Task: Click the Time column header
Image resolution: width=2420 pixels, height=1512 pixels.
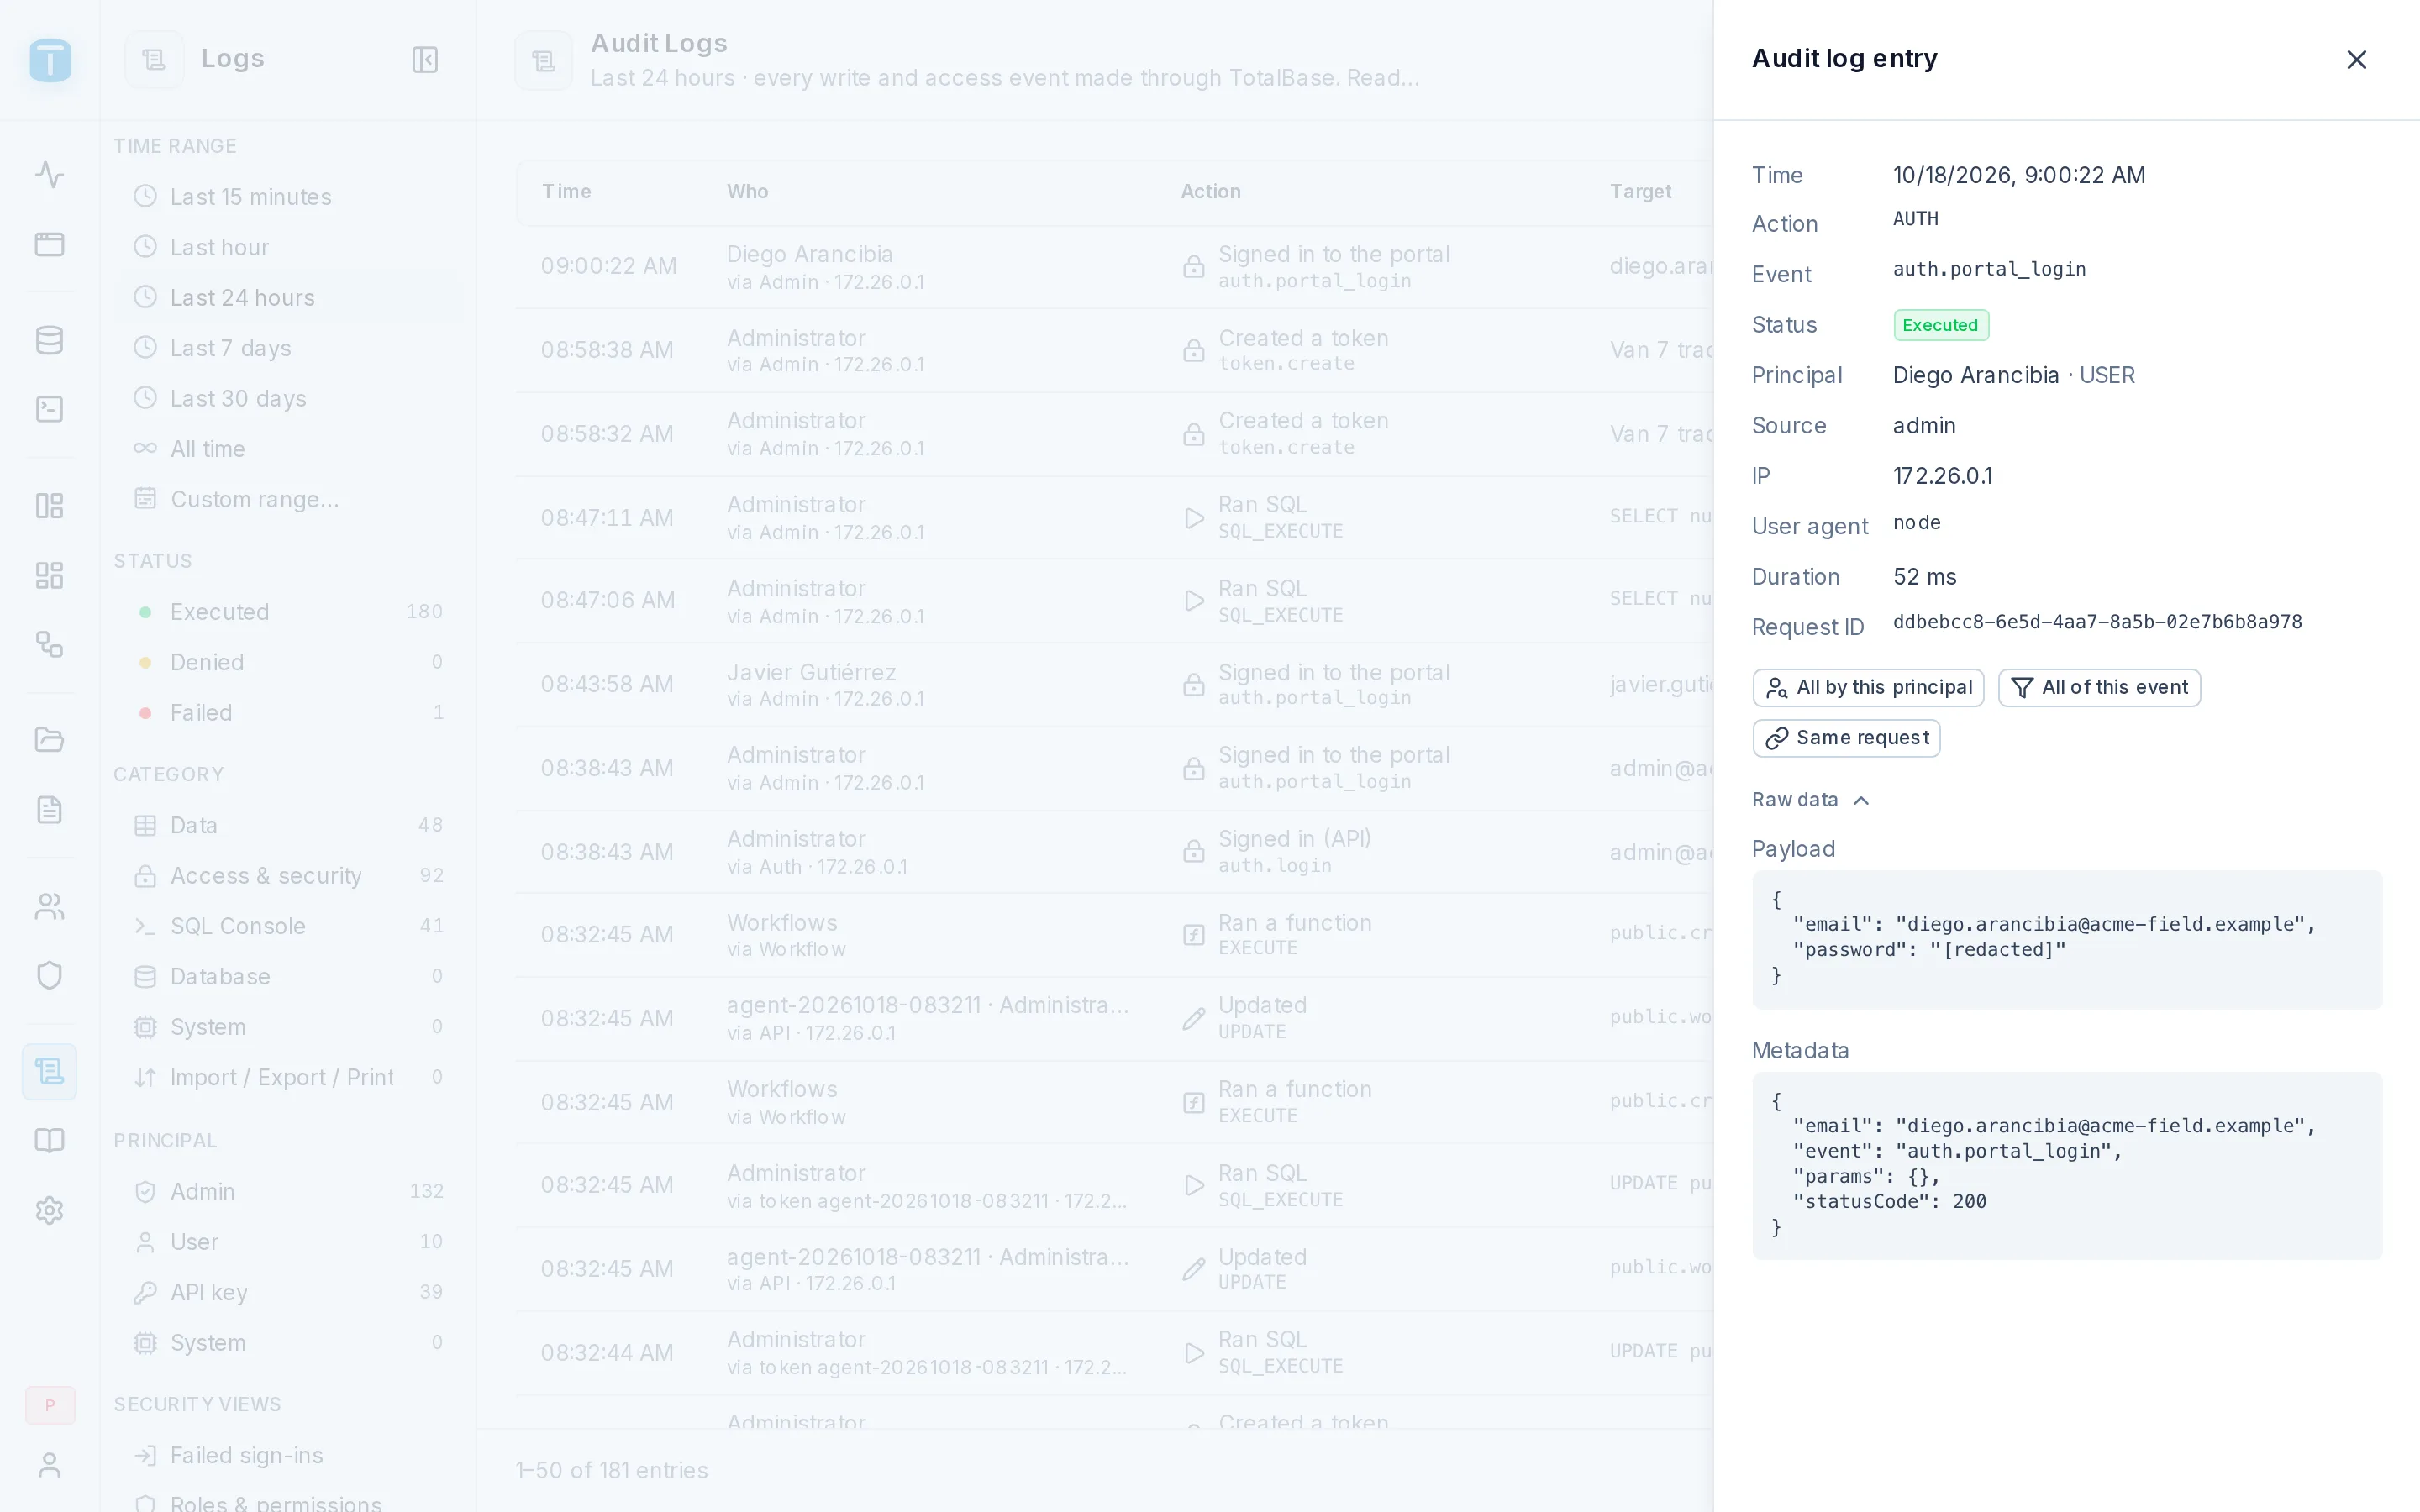Action: [566, 191]
